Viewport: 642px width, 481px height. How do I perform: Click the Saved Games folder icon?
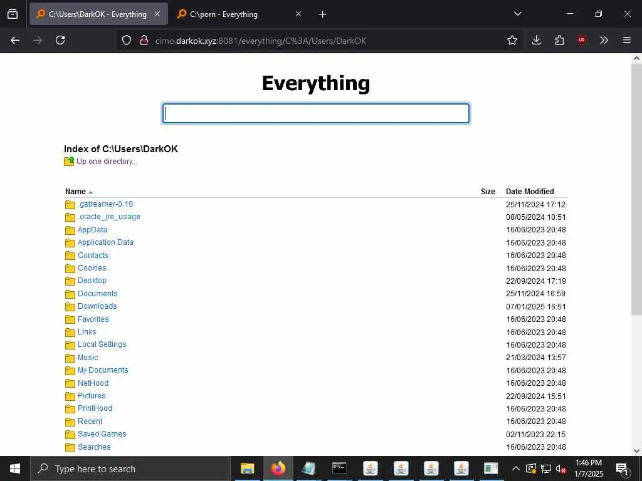tap(70, 435)
